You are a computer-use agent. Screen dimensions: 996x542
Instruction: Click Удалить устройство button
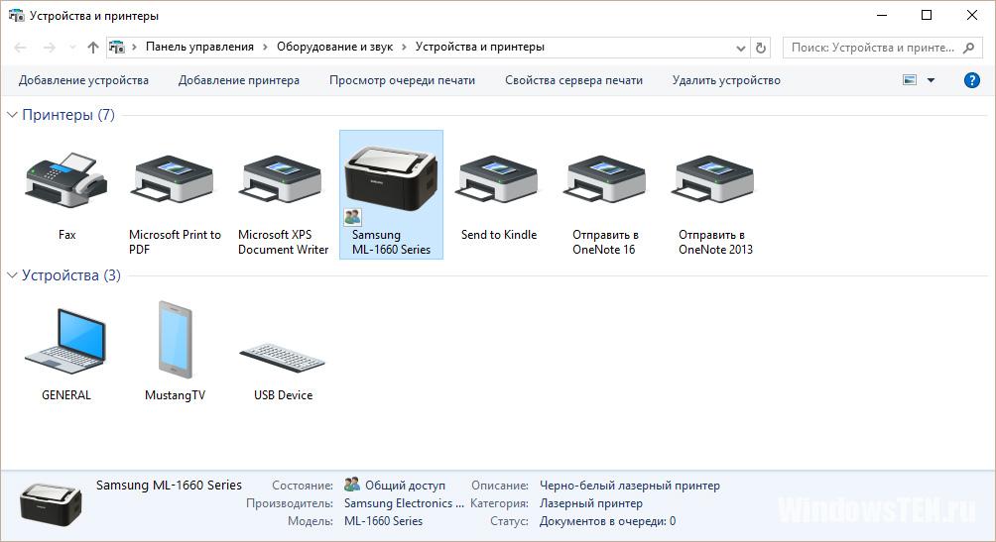pos(725,80)
